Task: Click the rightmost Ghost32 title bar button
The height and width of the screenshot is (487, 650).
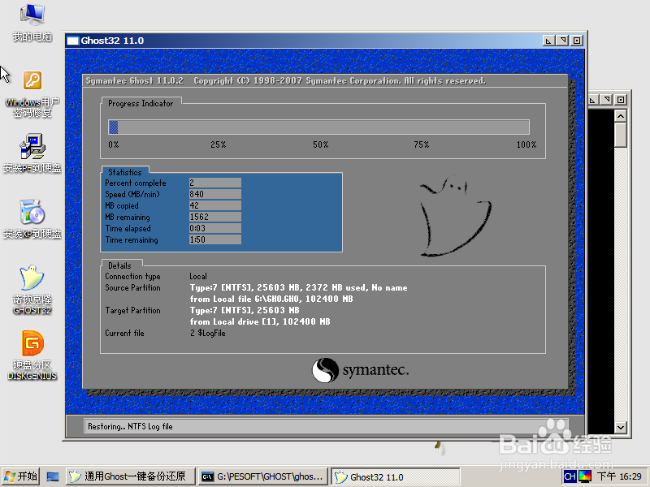Action: [577, 41]
